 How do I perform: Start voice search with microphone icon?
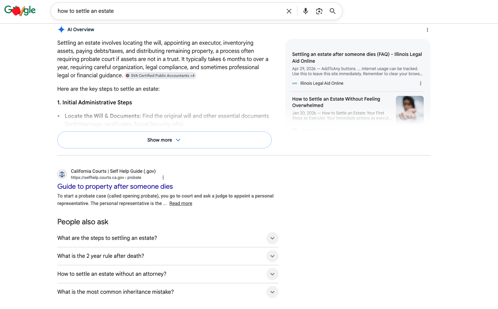click(x=306, y=11)
